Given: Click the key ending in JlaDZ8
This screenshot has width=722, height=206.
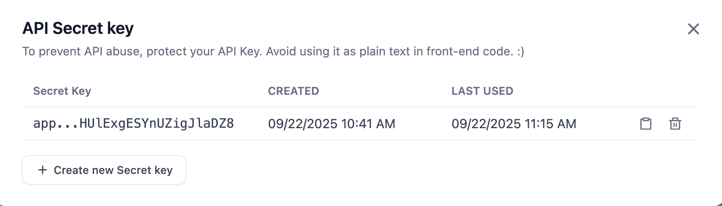Looking at the screenshot, I should coord(156,124).
